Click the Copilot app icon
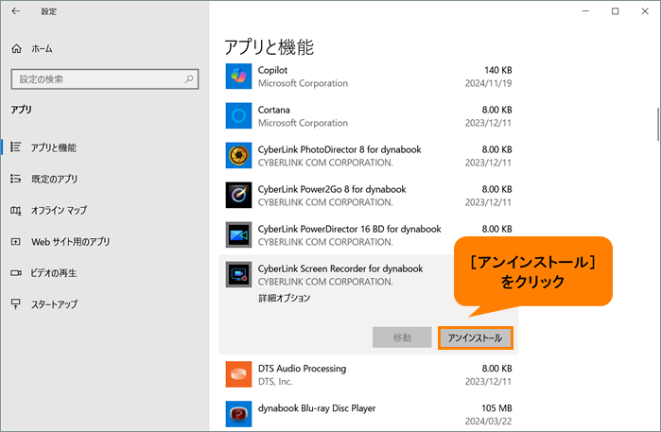 (238, 77)
